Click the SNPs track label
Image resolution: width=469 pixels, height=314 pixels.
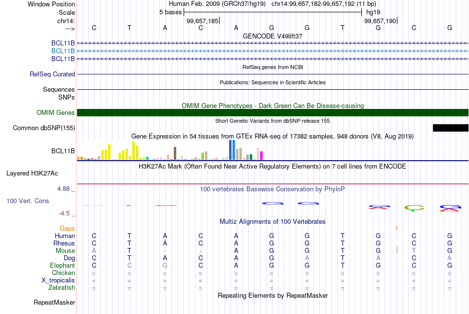[x=67, y=98]
